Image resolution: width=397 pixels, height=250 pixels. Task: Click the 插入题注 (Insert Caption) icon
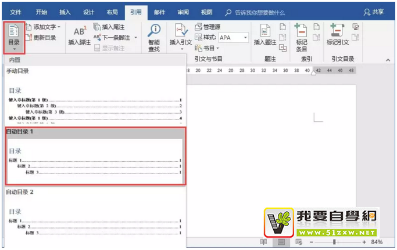click(264, 35)
